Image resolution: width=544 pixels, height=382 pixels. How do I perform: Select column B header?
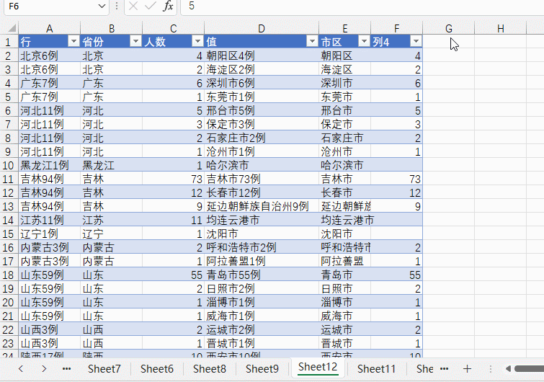click(112, 28)
